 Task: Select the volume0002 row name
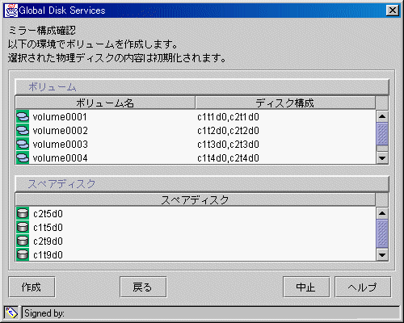[x=61, y=131]
